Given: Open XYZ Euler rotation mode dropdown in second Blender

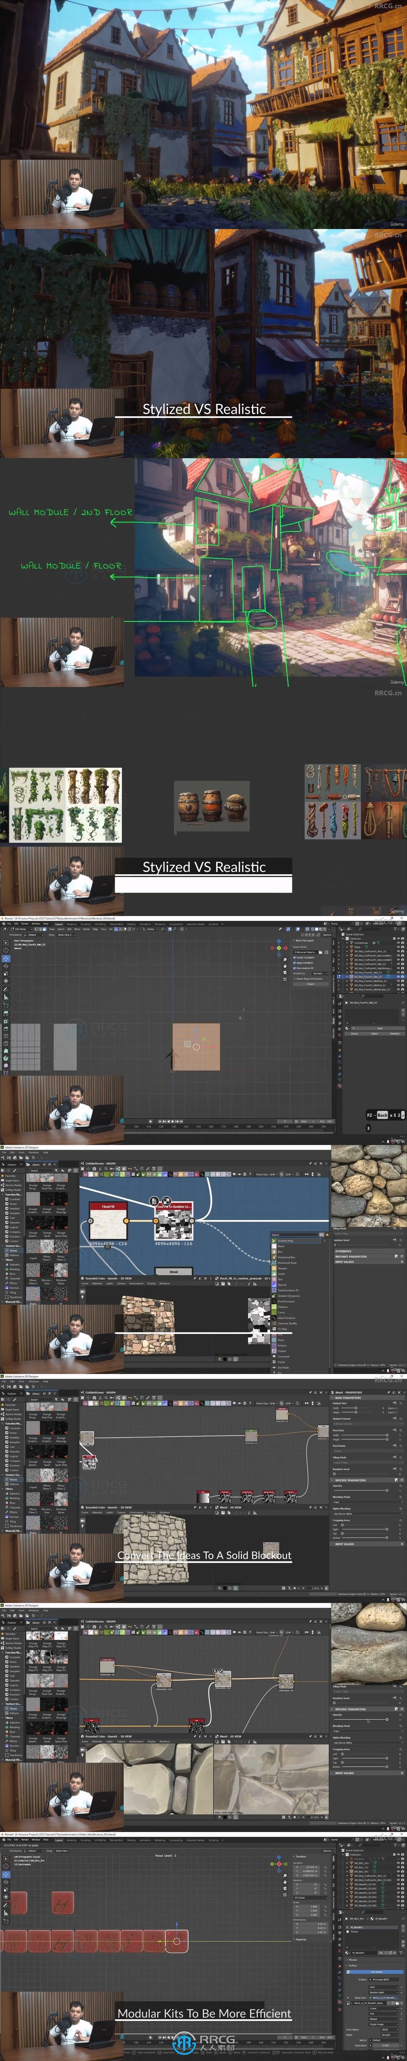Looking at the screenshot, I should [x=311, y=1898].
